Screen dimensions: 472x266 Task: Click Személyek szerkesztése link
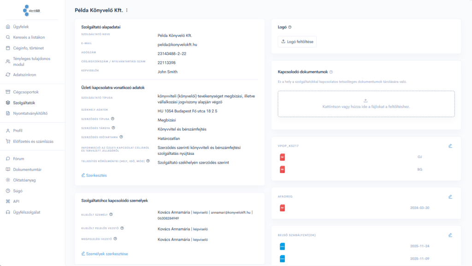(105, 254)
